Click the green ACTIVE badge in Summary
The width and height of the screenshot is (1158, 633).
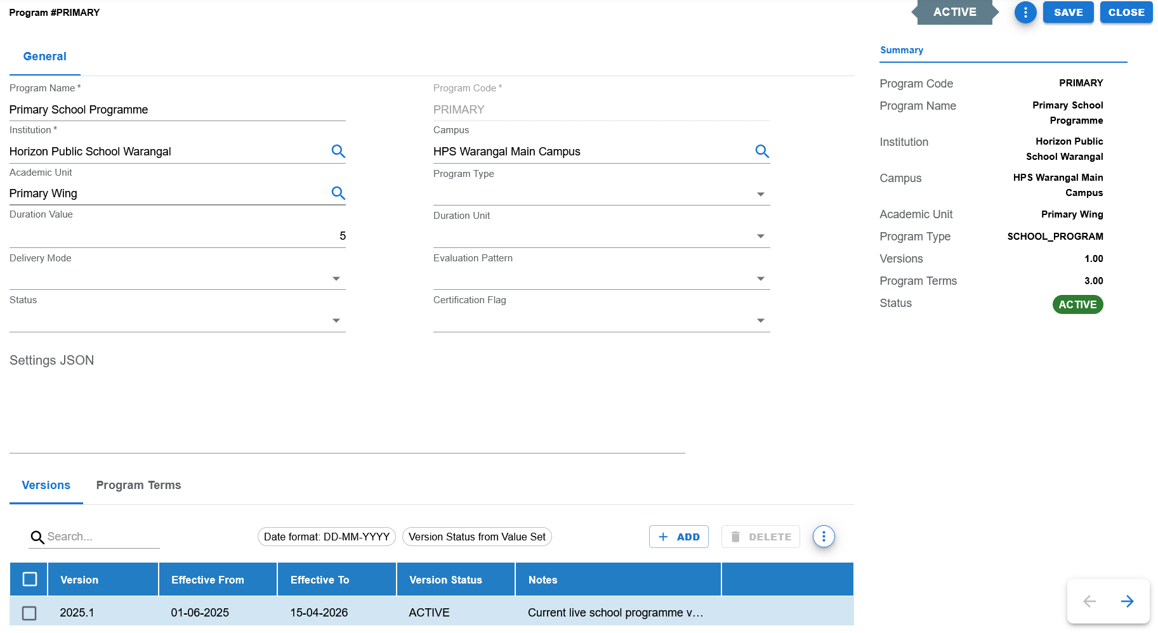click(1077, 304)
